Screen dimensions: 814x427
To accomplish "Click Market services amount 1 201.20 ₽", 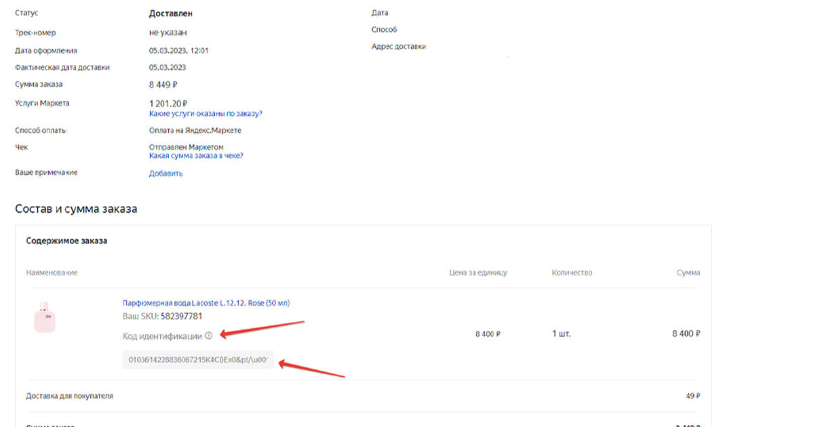I will click(x=169, y=104).
